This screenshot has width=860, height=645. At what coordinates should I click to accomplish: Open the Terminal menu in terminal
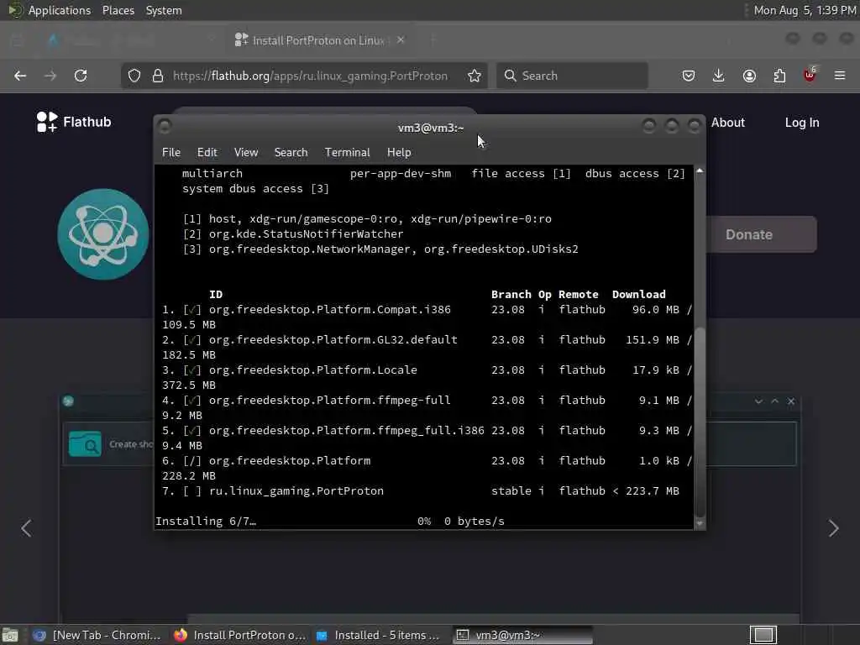(x=347, y=153)
